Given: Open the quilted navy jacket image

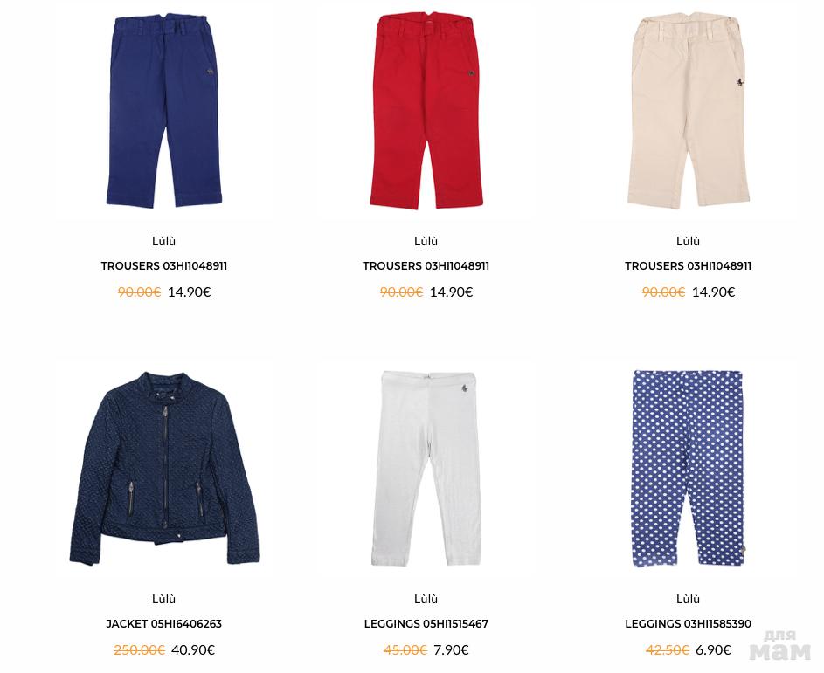Looking at the screenshot, I should [164, 469].
